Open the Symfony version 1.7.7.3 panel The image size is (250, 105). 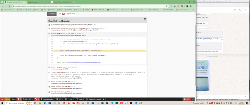(x=187, y=99)
